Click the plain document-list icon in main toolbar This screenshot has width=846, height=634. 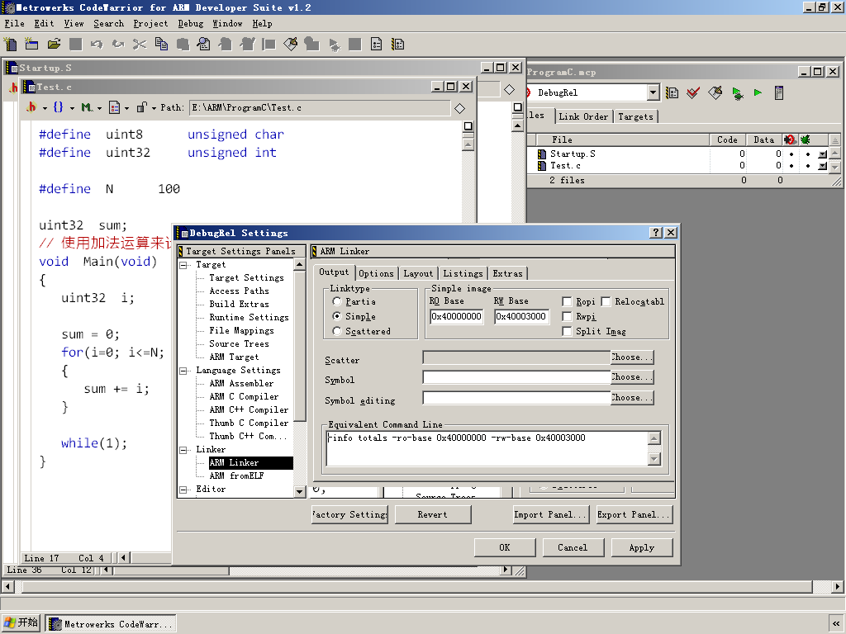[x=377, y=45]
